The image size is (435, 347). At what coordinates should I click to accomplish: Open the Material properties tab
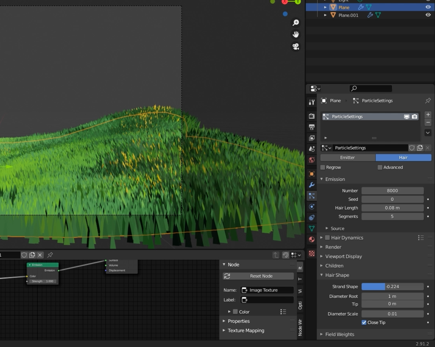click(x=312, y=239)
